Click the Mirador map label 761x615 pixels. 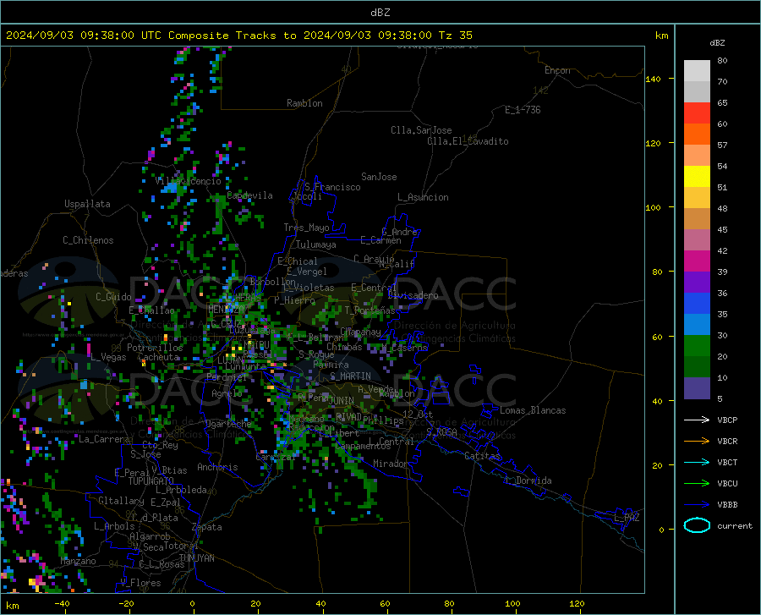point(391,464)
